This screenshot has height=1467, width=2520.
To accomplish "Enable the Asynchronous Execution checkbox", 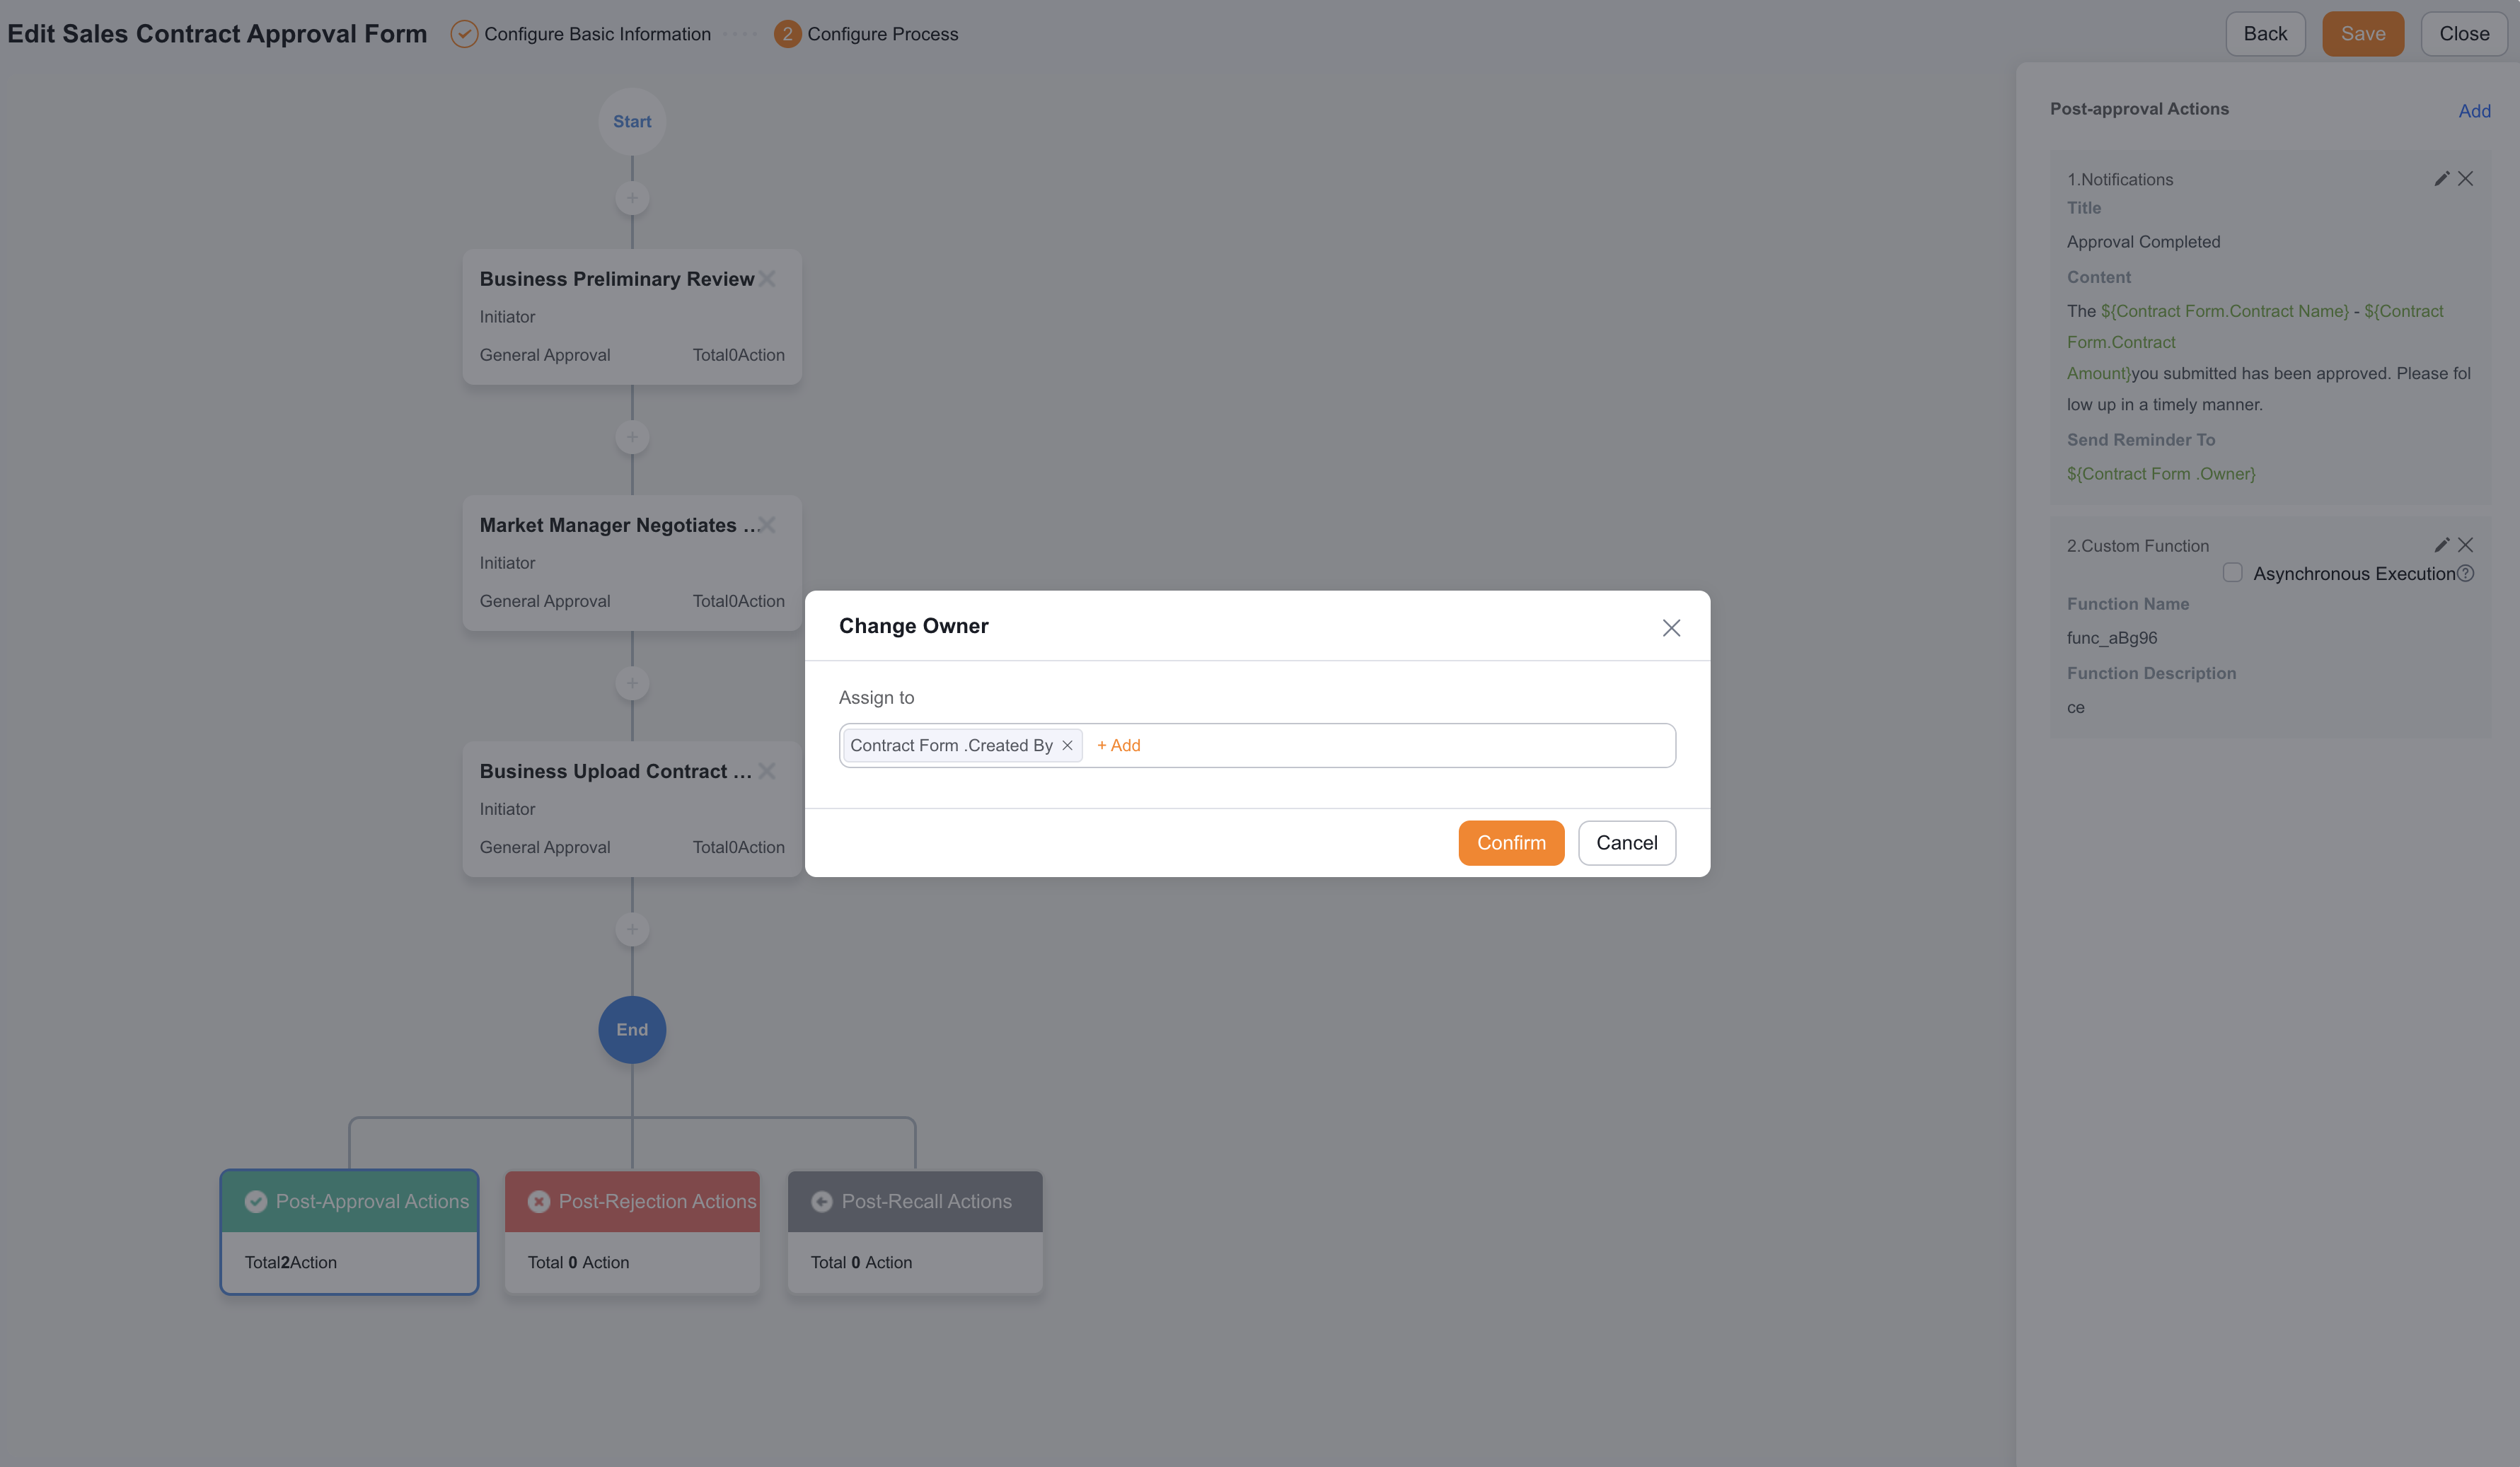I will pyautogui.click(x=2232, y=573).
